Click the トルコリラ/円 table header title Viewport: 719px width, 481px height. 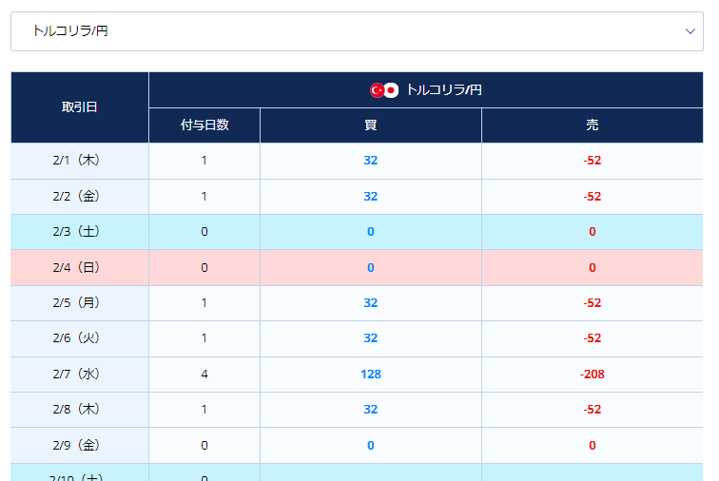pyautogui.click(x=443, y=90)
